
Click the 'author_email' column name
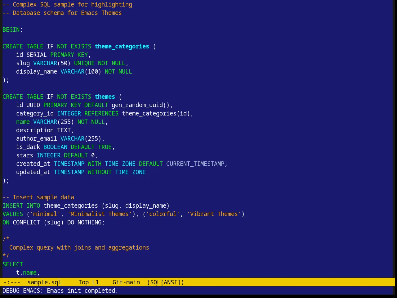click(37, 138)
